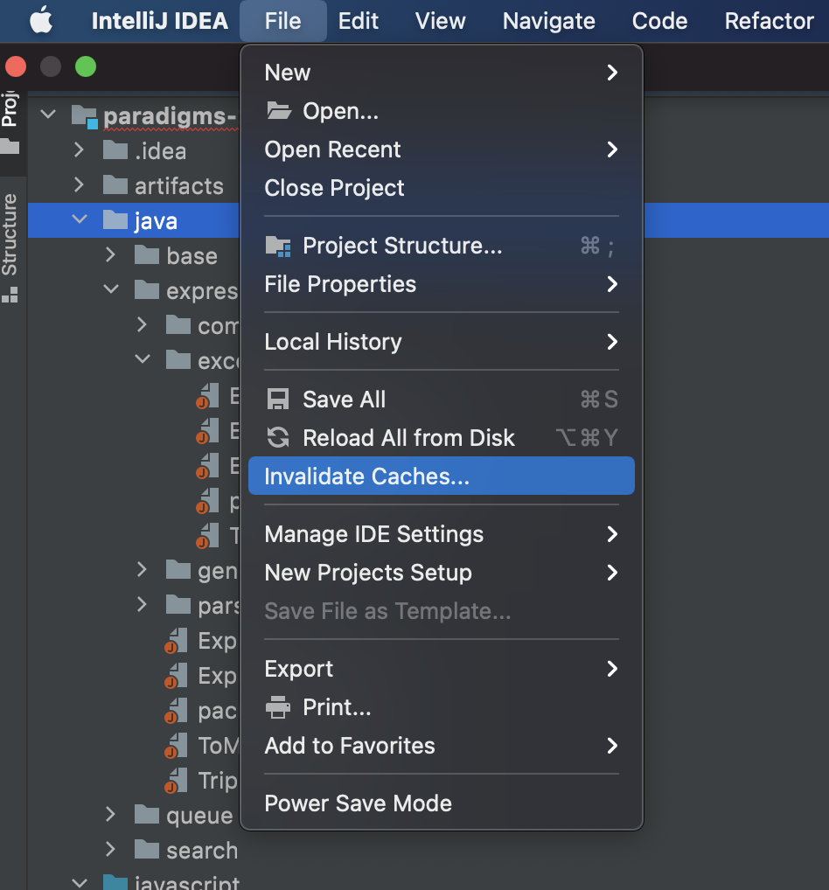The width and height of the screenshot is (829, 890).
Task: Expand the queue folder chevron
Action: tap(111, 815)
